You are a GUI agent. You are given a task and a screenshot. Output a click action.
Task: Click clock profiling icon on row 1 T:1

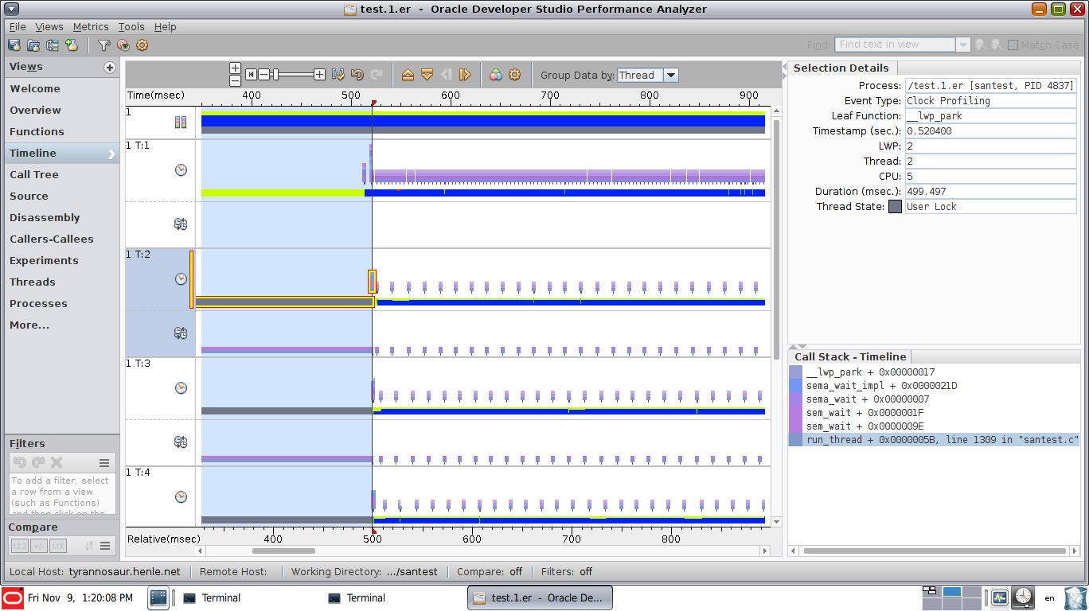click(x=181, y=170)
